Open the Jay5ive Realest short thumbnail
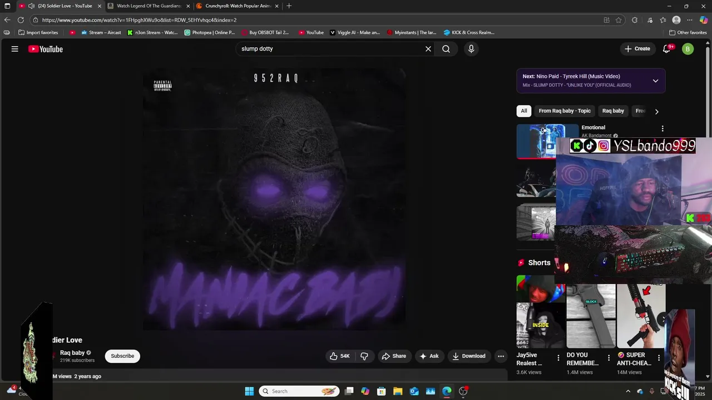 [x=541, y=312]
